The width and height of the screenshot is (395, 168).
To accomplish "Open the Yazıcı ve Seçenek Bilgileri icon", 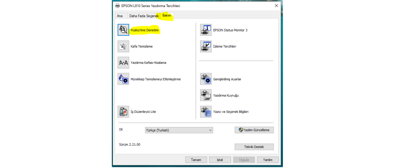I will pyautogui.click(x=206, y=112).
